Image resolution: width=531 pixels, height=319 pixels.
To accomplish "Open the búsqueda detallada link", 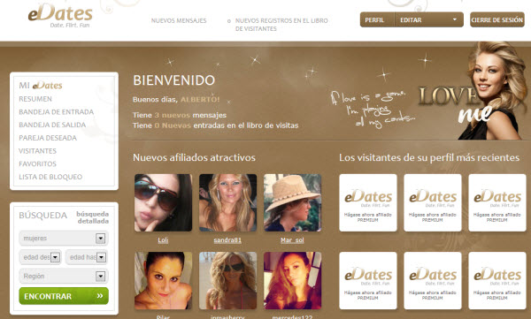I will (x=92, y=217).
